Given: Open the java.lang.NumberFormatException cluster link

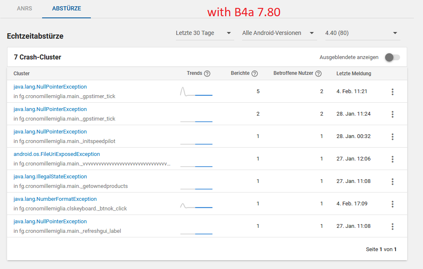Looking at the screenshot, I should coord(55,199).
